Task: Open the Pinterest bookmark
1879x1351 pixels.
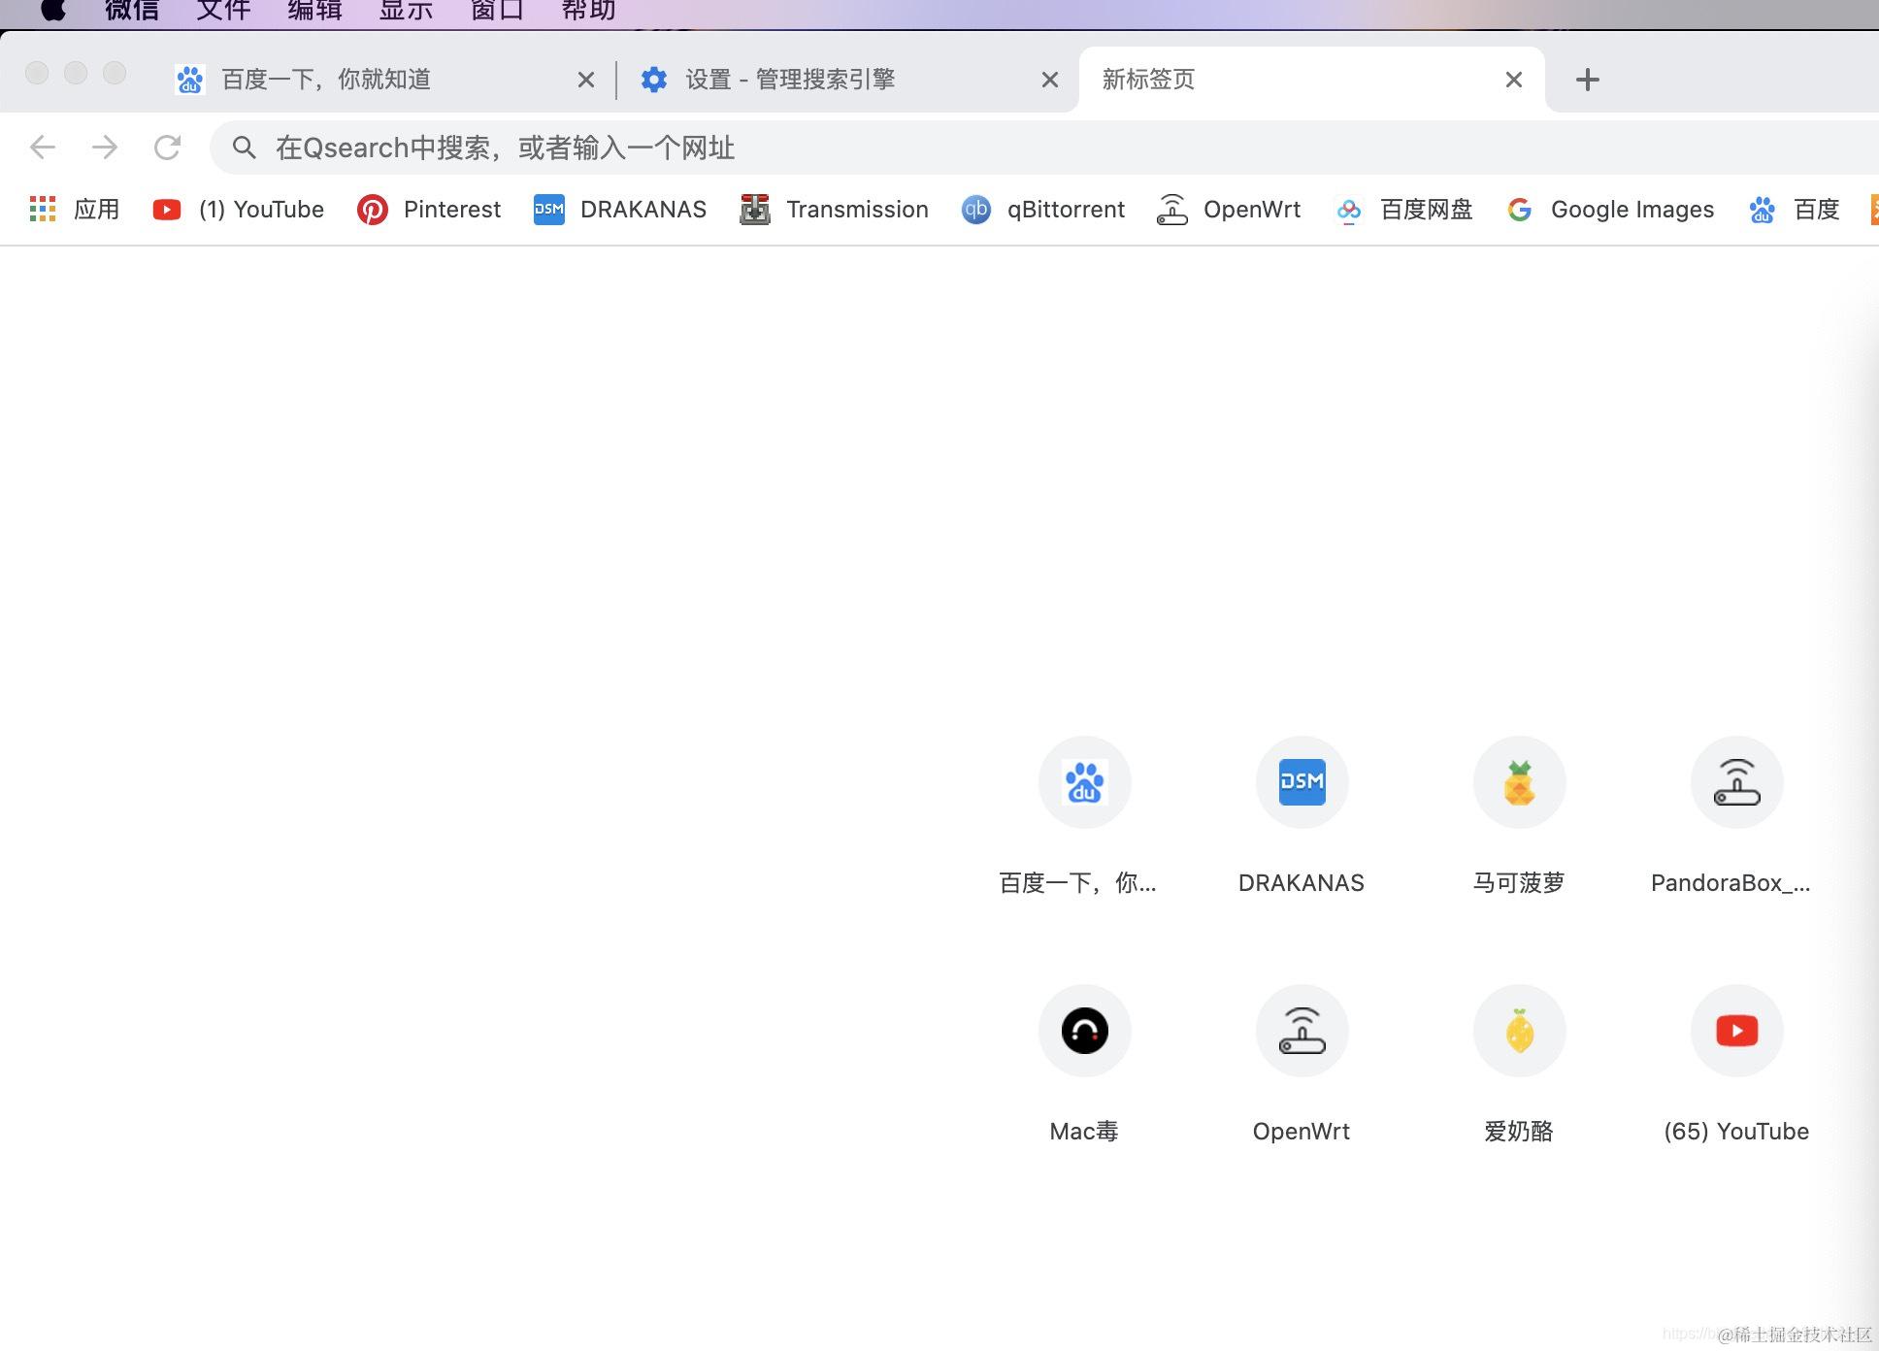Action: pyautogui.click(x=429, y=210)
